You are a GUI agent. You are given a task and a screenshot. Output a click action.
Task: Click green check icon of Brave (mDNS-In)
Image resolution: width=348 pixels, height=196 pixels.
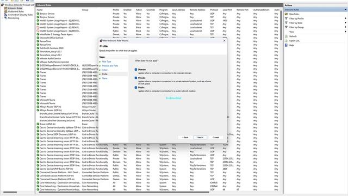point(38,124)
